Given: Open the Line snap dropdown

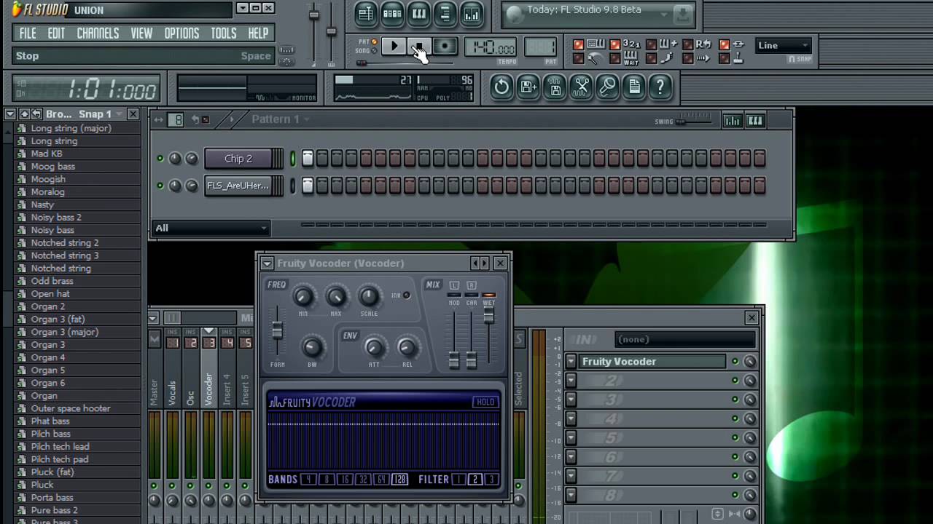Looking at the screenshot, I should 784,45.
